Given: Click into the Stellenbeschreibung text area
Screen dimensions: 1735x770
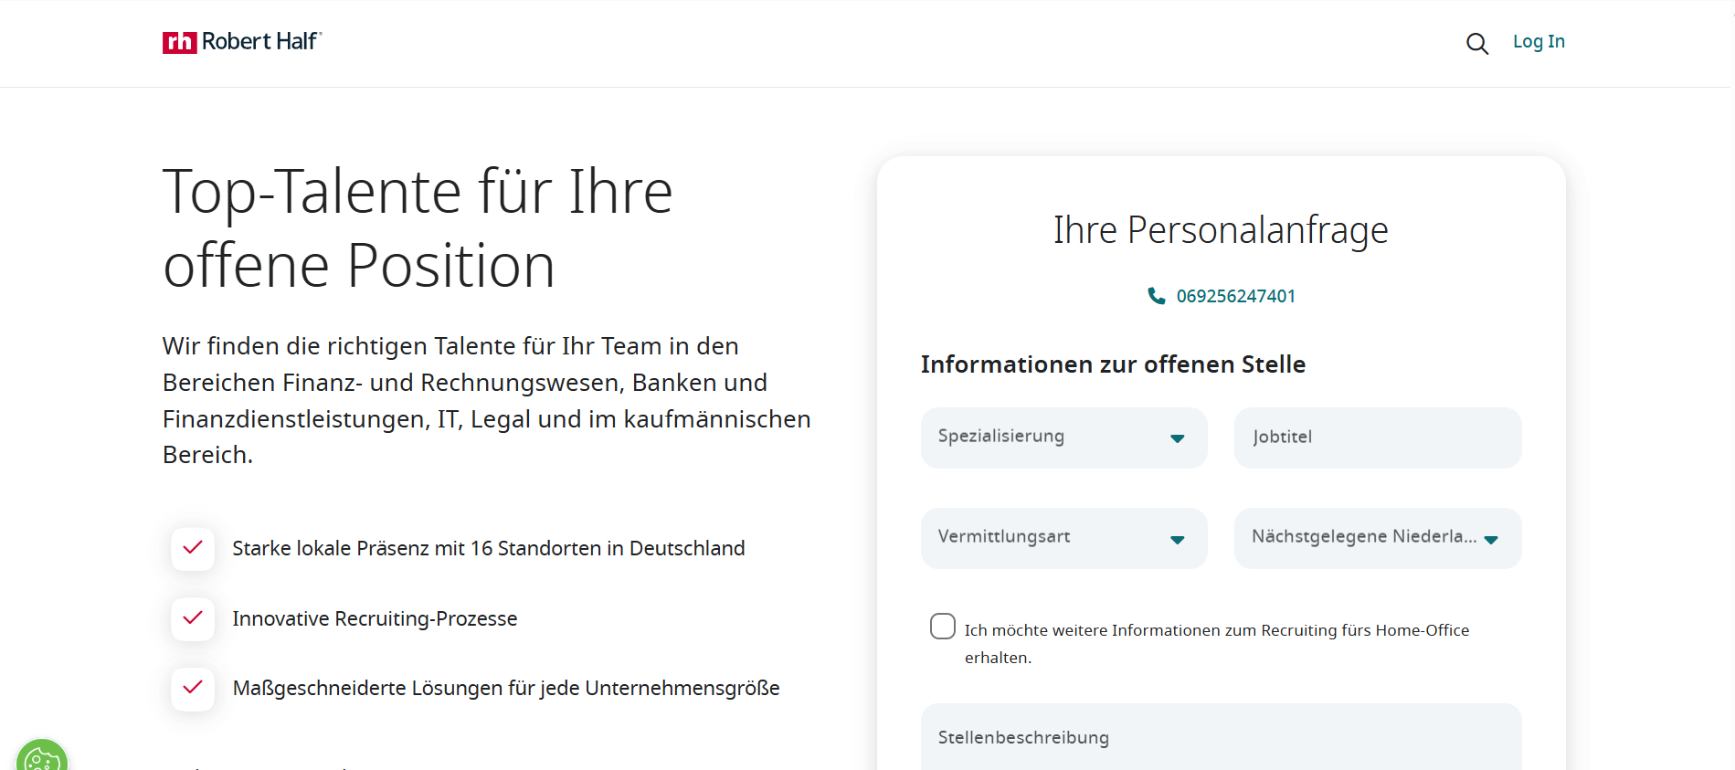Looking at the screenshot, I should 1221,738.
